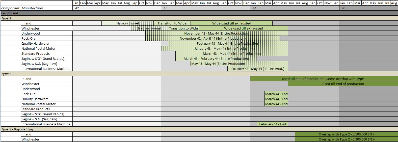This screenshot has width=398, height=142.
Task: Select Saginaw S'G' (Grand Rapids) under Type 1
Action: (x=47, y=59)
